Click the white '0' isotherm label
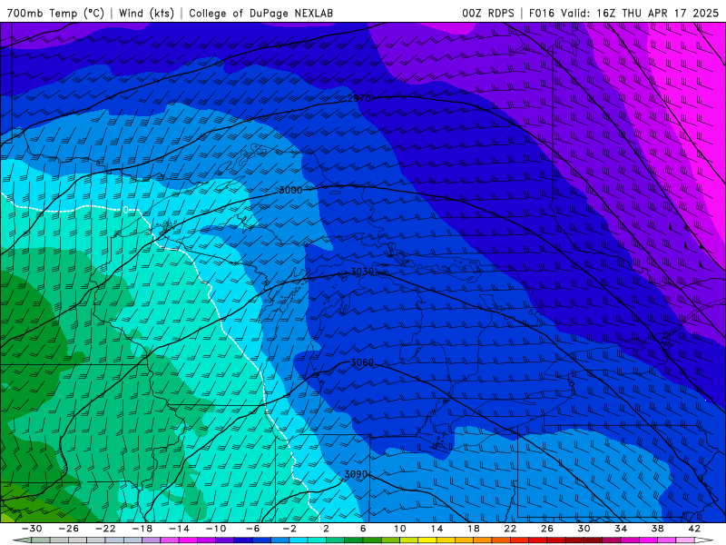The height and width of the screenshot is (545, 726). [x=126, y=210]
